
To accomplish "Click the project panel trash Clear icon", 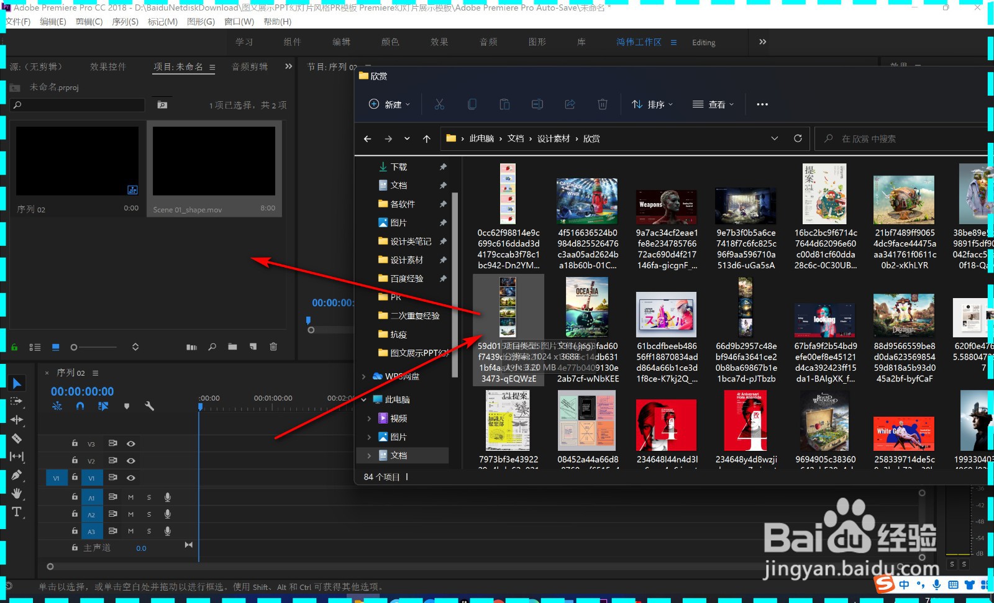I will pyautogui.click(x=273, y=347).
